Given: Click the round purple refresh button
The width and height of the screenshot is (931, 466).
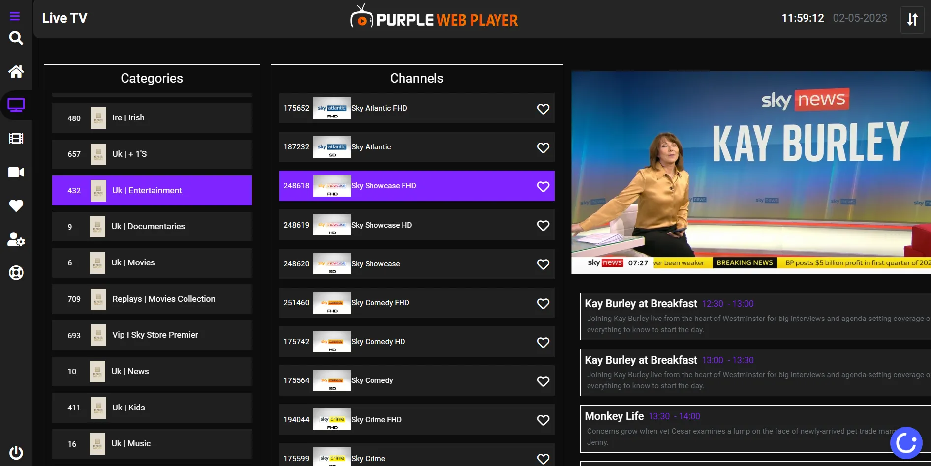Looking at the screenshot, I should point(906,443).
